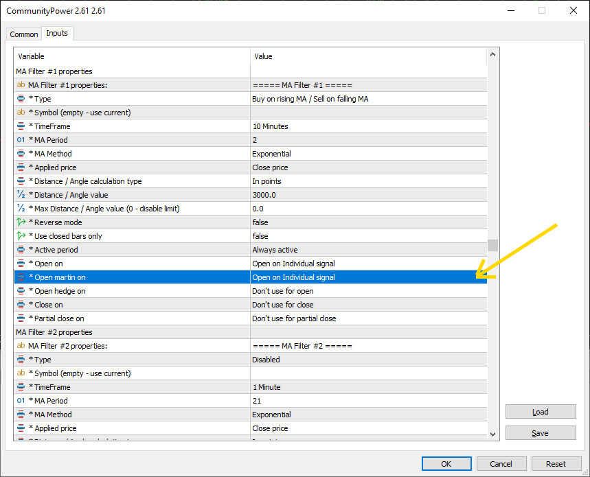Click the boolean icon beside Use closed bars only
Image resolution: width=590 pixels, height=477 pixels.
coord(21,236)
